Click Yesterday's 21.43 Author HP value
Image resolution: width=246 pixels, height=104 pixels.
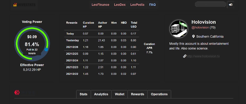coord(101,40)
